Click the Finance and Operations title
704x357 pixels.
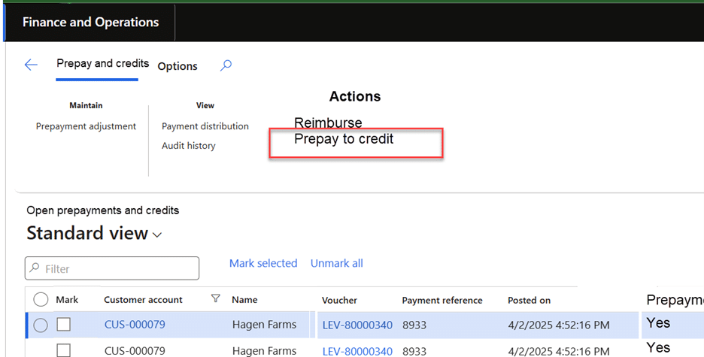91,22
